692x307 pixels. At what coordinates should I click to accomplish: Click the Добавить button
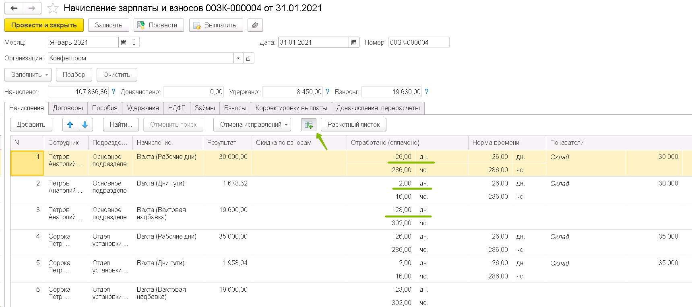pos(31,125)
